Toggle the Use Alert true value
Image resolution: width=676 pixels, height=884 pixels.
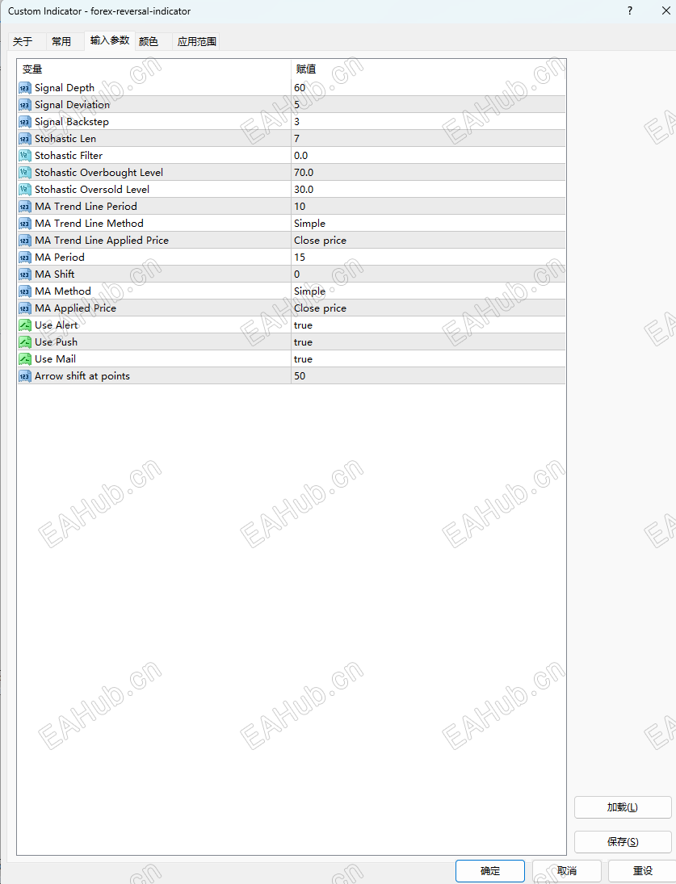click(x=429, y=325)
